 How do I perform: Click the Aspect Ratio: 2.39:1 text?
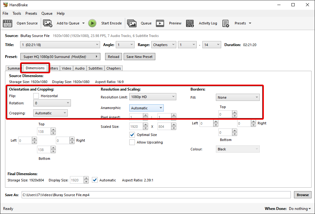tap(138, 180)
